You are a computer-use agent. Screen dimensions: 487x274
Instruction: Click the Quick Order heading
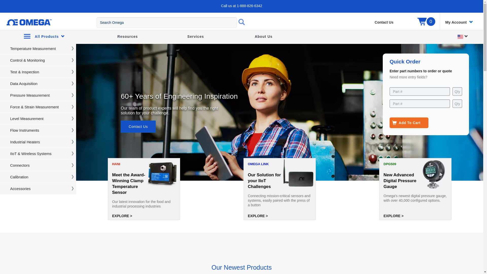(405, 62)
